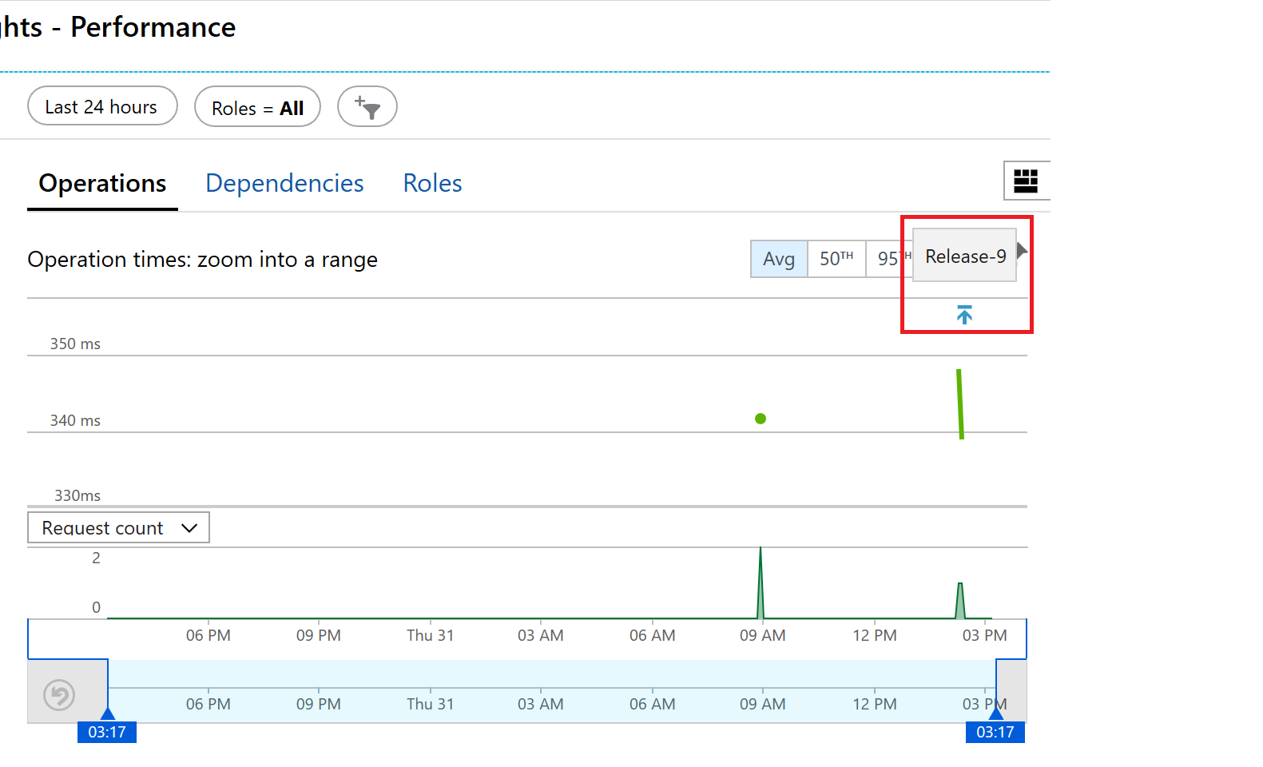This screenshot has height=767, width=1263.
Task: Switch to the Dependencies tab
Action: point(284,183)
